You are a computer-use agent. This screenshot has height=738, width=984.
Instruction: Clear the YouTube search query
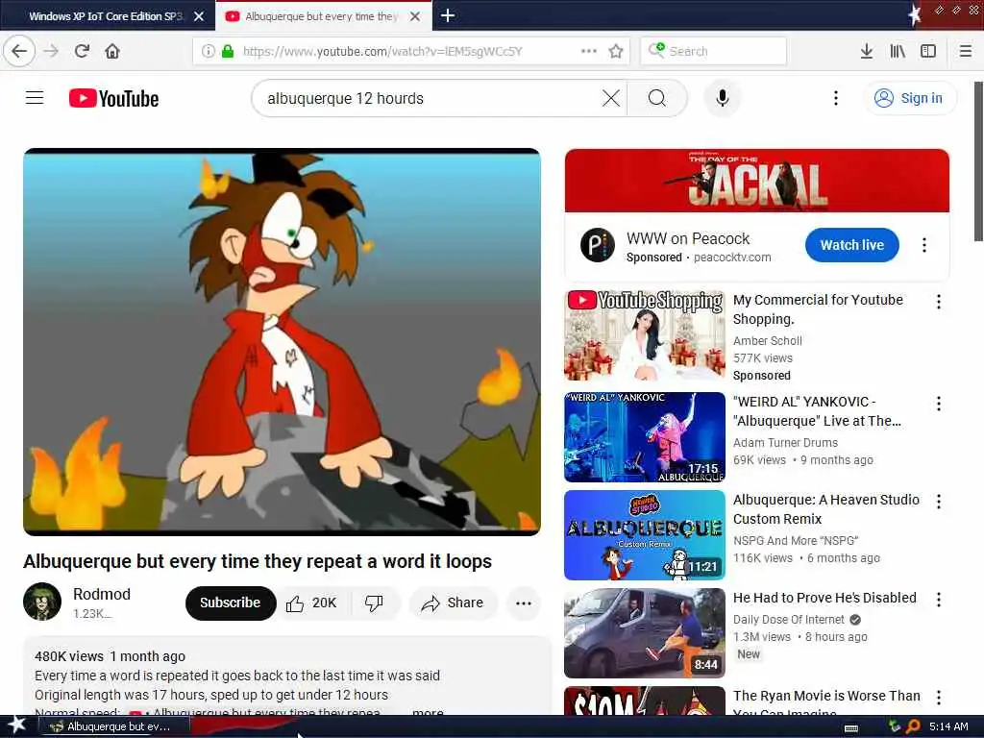(x=610, y=98)
